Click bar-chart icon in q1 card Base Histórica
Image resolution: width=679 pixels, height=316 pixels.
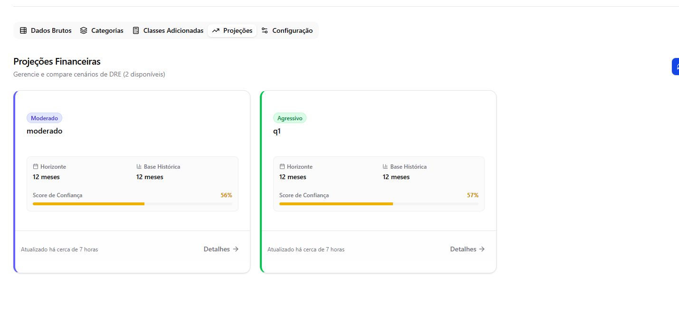click(385, 167)
